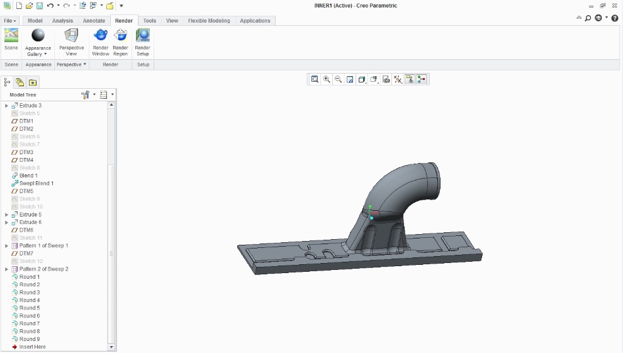Open the windows list dropdown arrow
The width and height of the screenshot is (623, 353).
pos(102,6)
